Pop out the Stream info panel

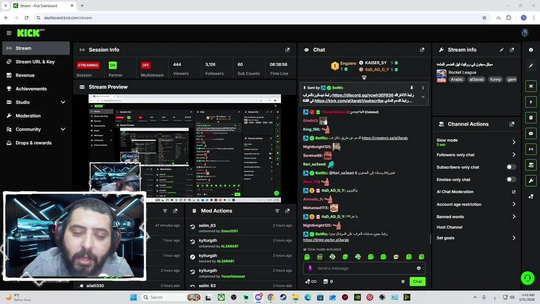tap(512, 50)
